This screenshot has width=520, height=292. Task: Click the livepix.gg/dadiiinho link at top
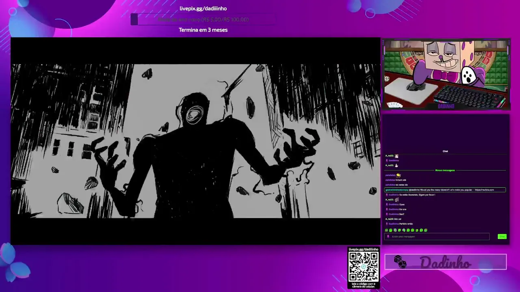(203, 9)
